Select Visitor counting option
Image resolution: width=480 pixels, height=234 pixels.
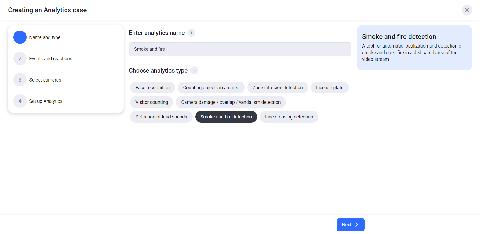coord(151,102)
